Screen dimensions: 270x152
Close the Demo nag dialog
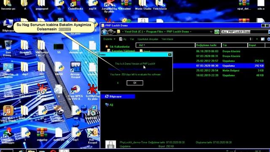click(x=170, y=54)
